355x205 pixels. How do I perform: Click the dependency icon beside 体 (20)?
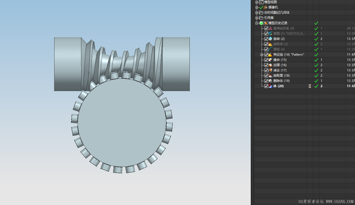(310, 86)
